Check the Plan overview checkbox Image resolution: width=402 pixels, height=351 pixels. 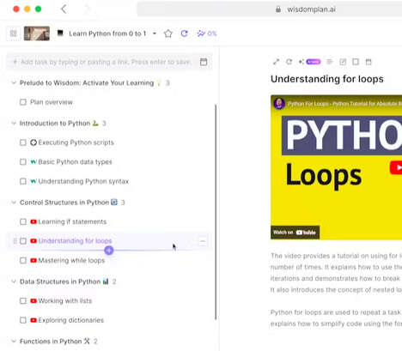[x=23, y=102]
